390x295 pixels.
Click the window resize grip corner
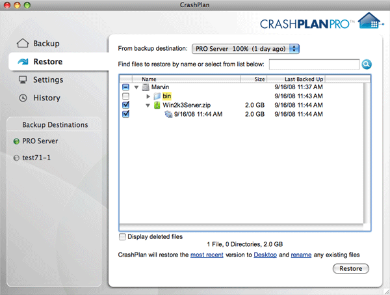[x=387, y=292]
